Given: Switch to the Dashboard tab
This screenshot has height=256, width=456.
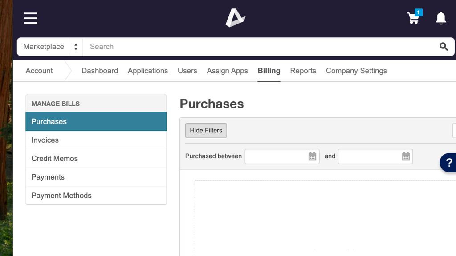Looking at the screenshot, I should click(x=100, y=71).
